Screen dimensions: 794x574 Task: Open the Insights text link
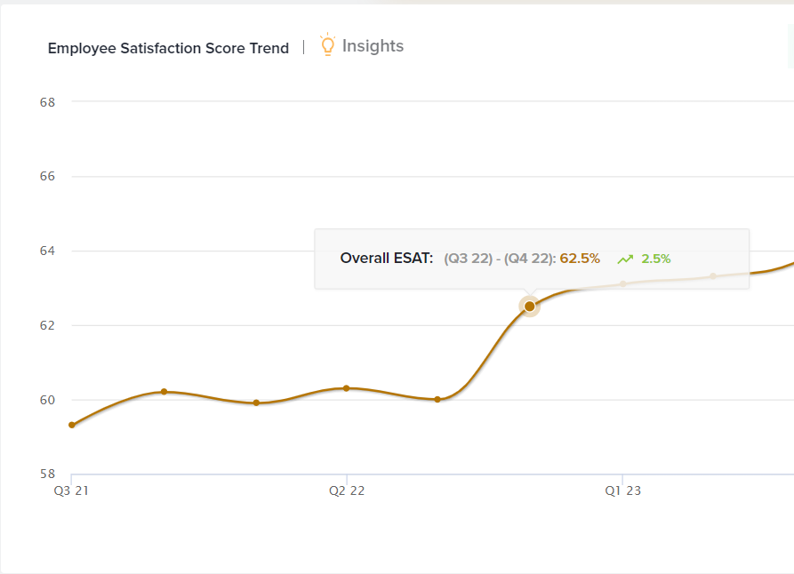click(373, 46)
